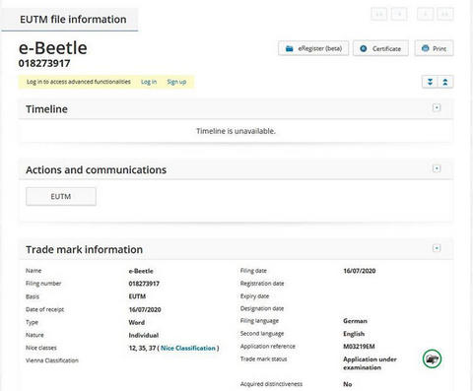
Task: Click the printer icon beside Print
Action: pyautogui.click(x=426, y=48)
